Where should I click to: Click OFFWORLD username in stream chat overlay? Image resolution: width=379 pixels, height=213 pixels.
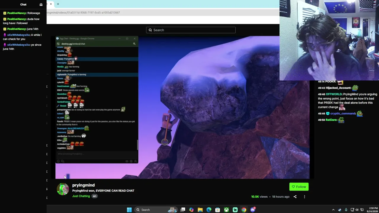[x=334, y=94]
